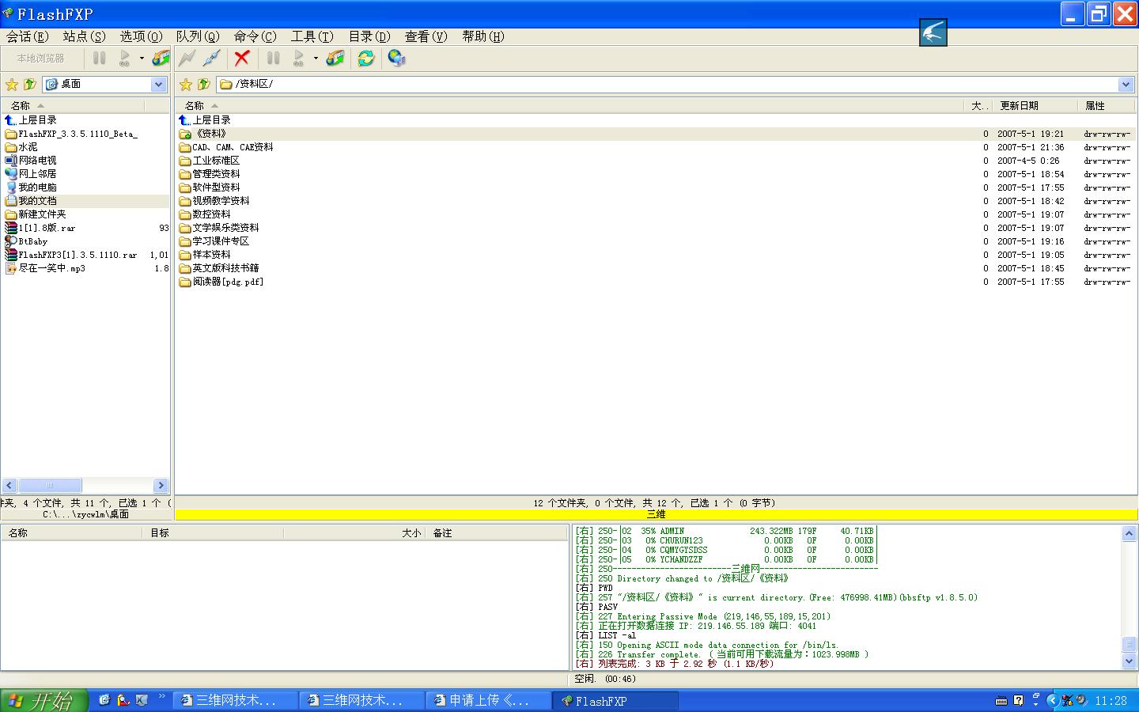The width and height of the screenshot is (1139, 712).
Task: Select the 《资料》 remote folder
Action: pos(210,134)
